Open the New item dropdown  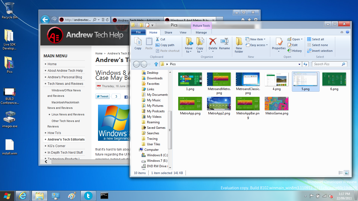pyautogui.click(x=255, y=39)
